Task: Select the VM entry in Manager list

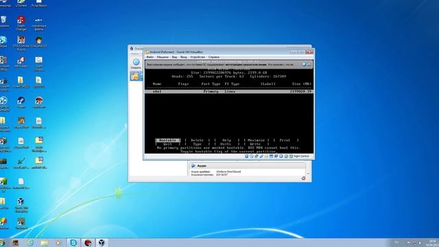Action: pyautogui.click(x=136, y=76)
